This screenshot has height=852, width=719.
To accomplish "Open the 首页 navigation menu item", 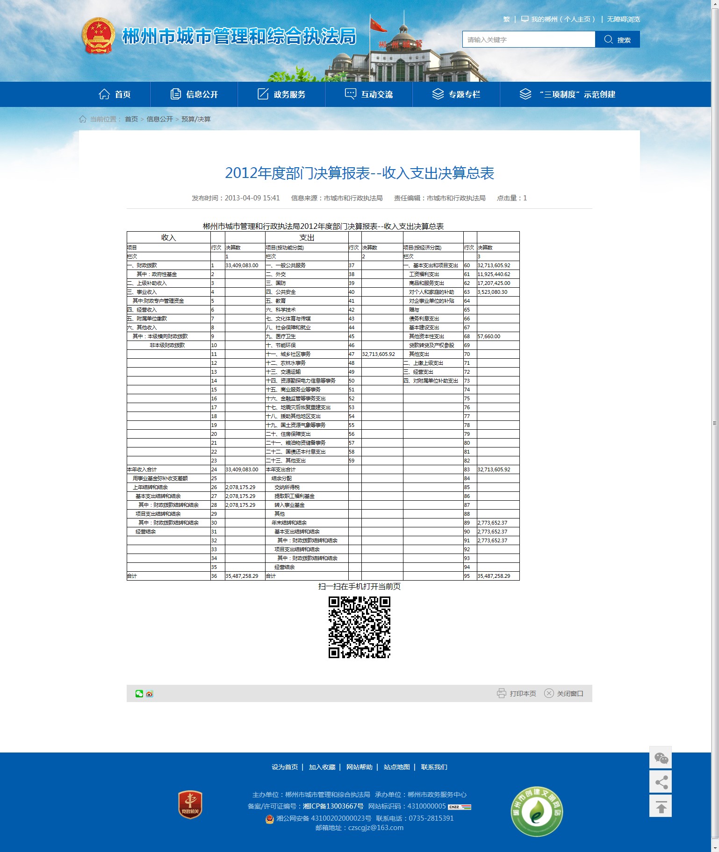I will click(x=115, y=94).
